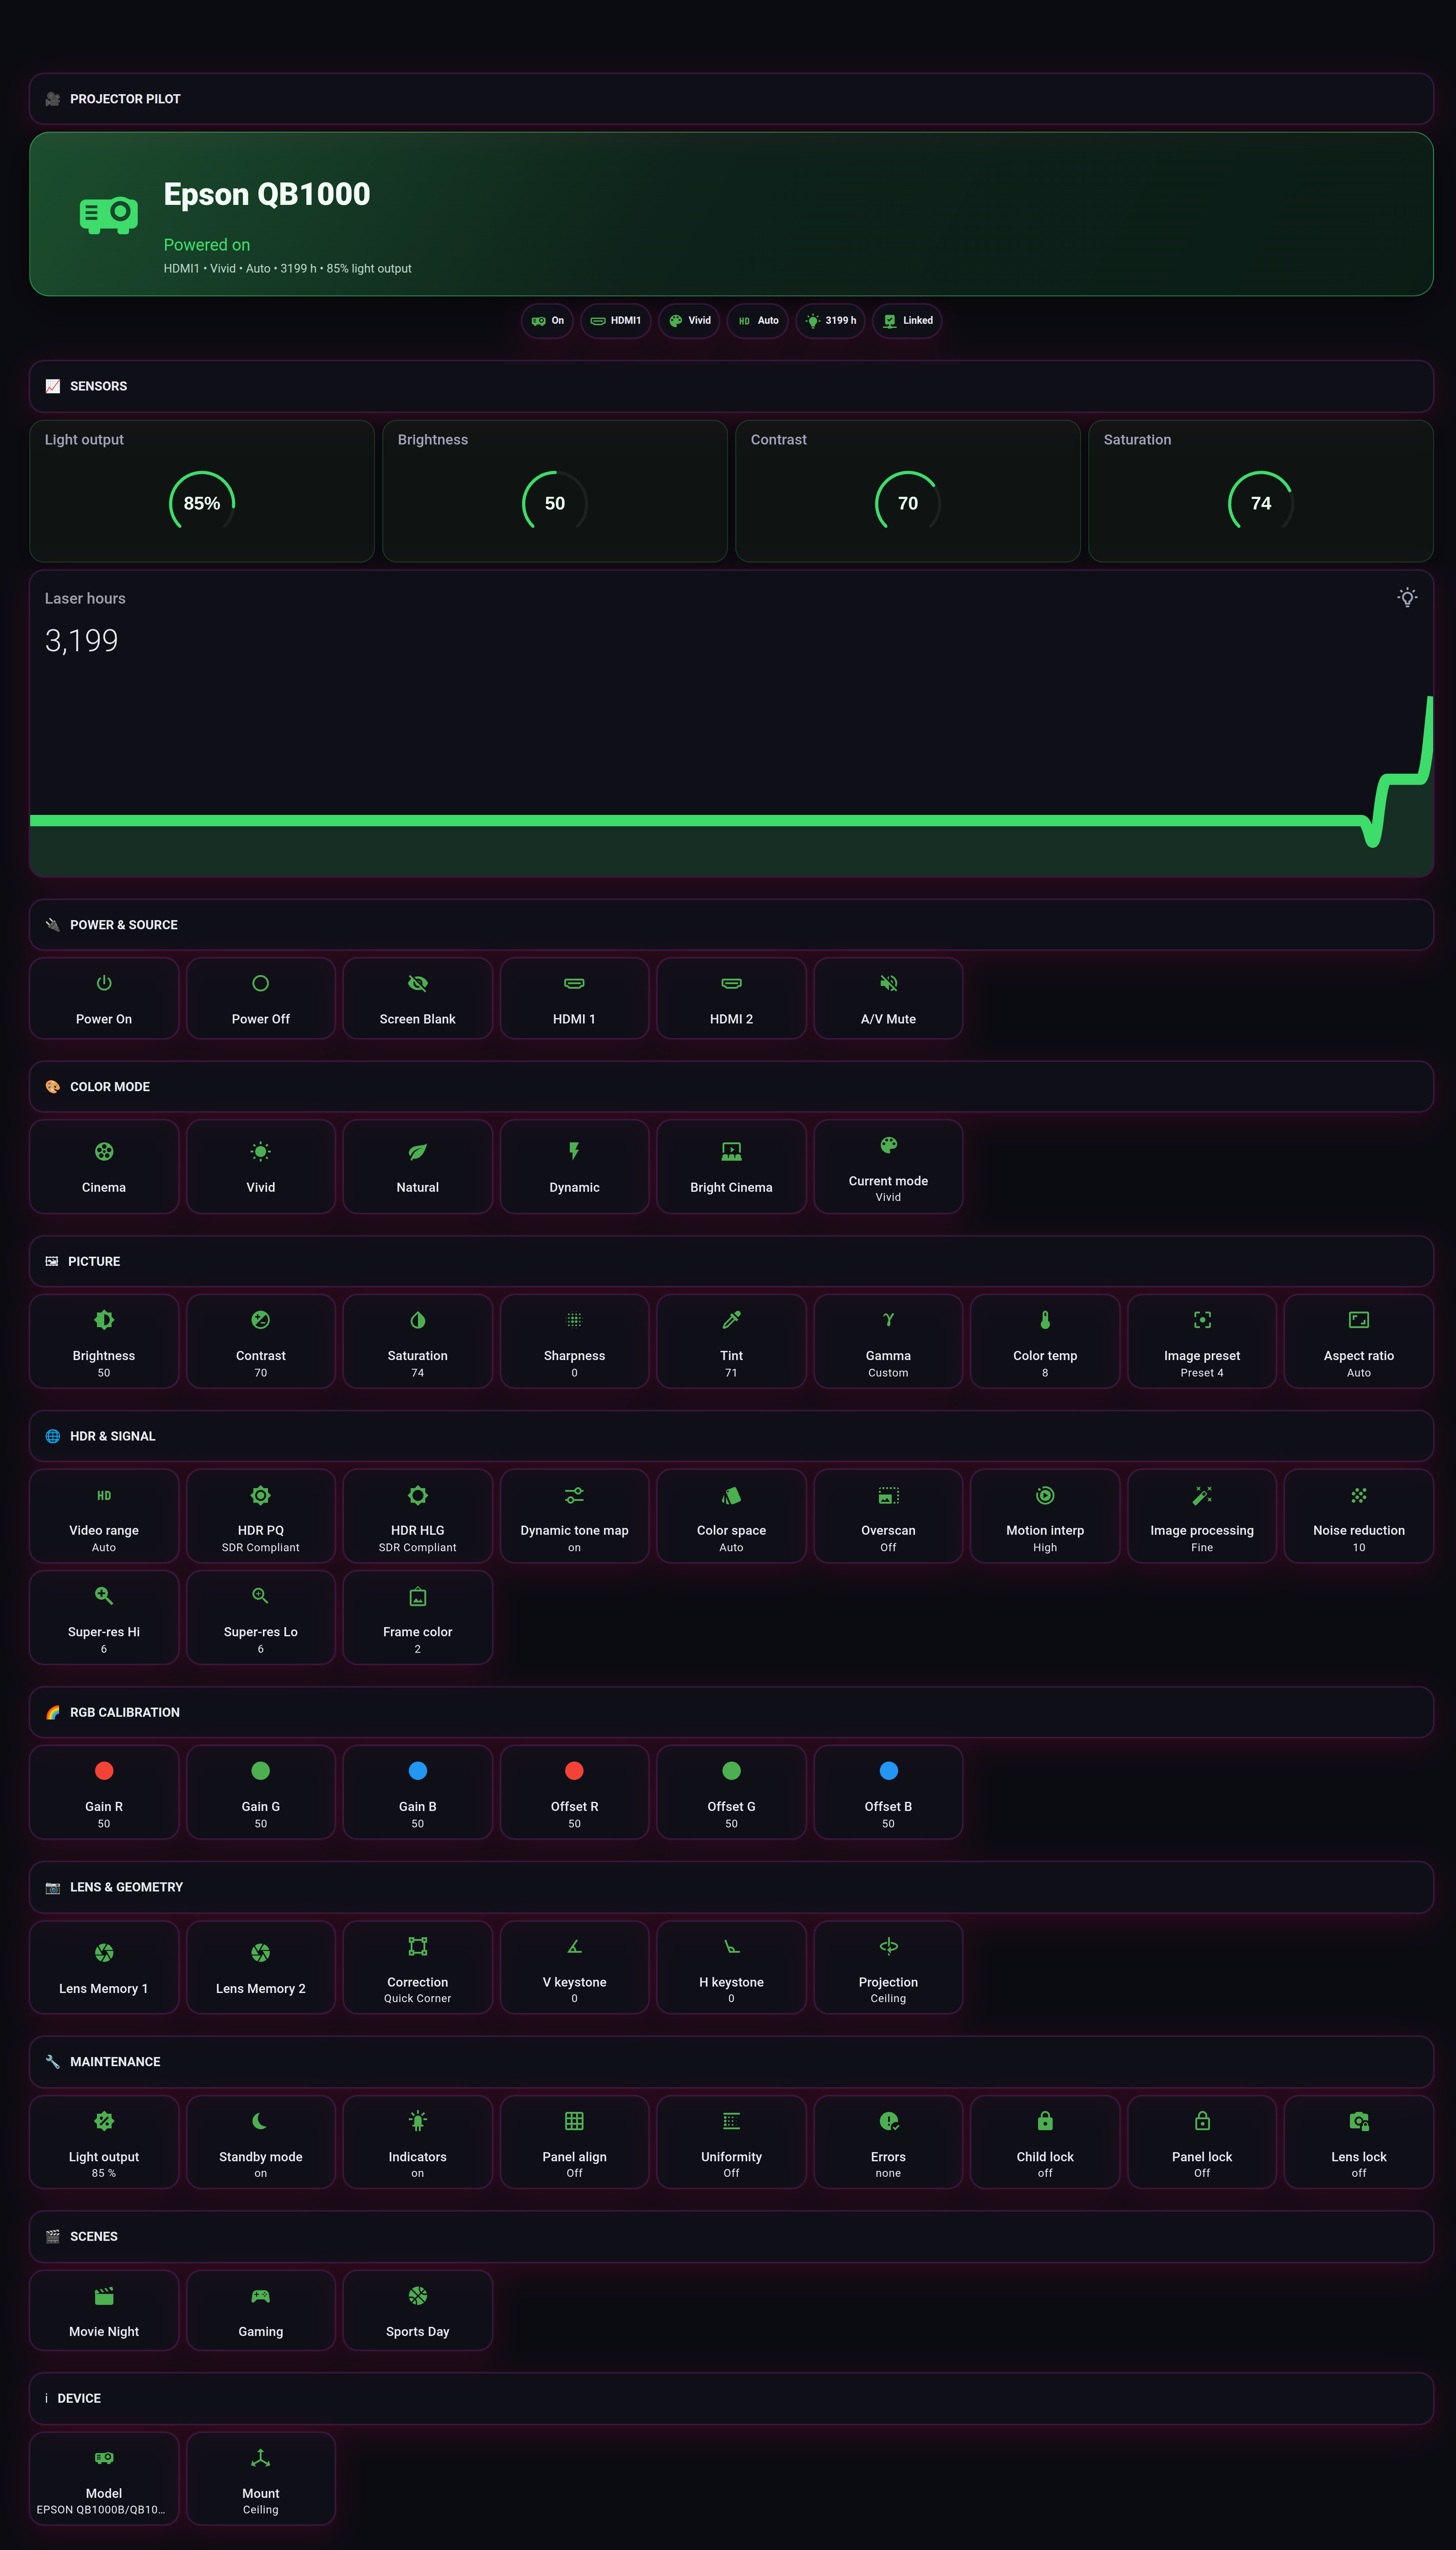Screen dimensions: 1456x2550
Task: View Errors status tile
Action: pos(888,2142)
